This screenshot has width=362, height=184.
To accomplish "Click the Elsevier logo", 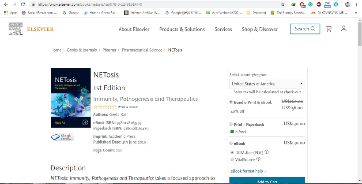I will [31, 29].
